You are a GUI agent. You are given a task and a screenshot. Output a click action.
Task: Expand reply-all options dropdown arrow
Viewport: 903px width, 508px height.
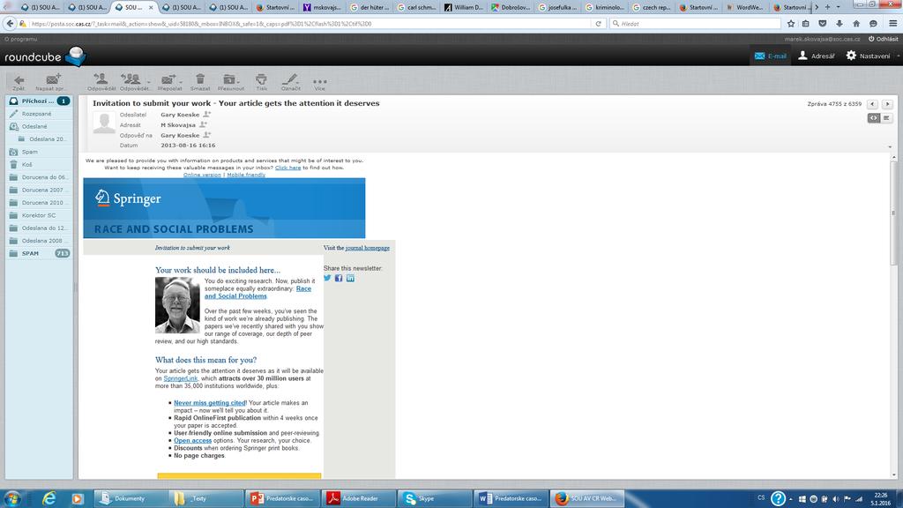point(148,82)
